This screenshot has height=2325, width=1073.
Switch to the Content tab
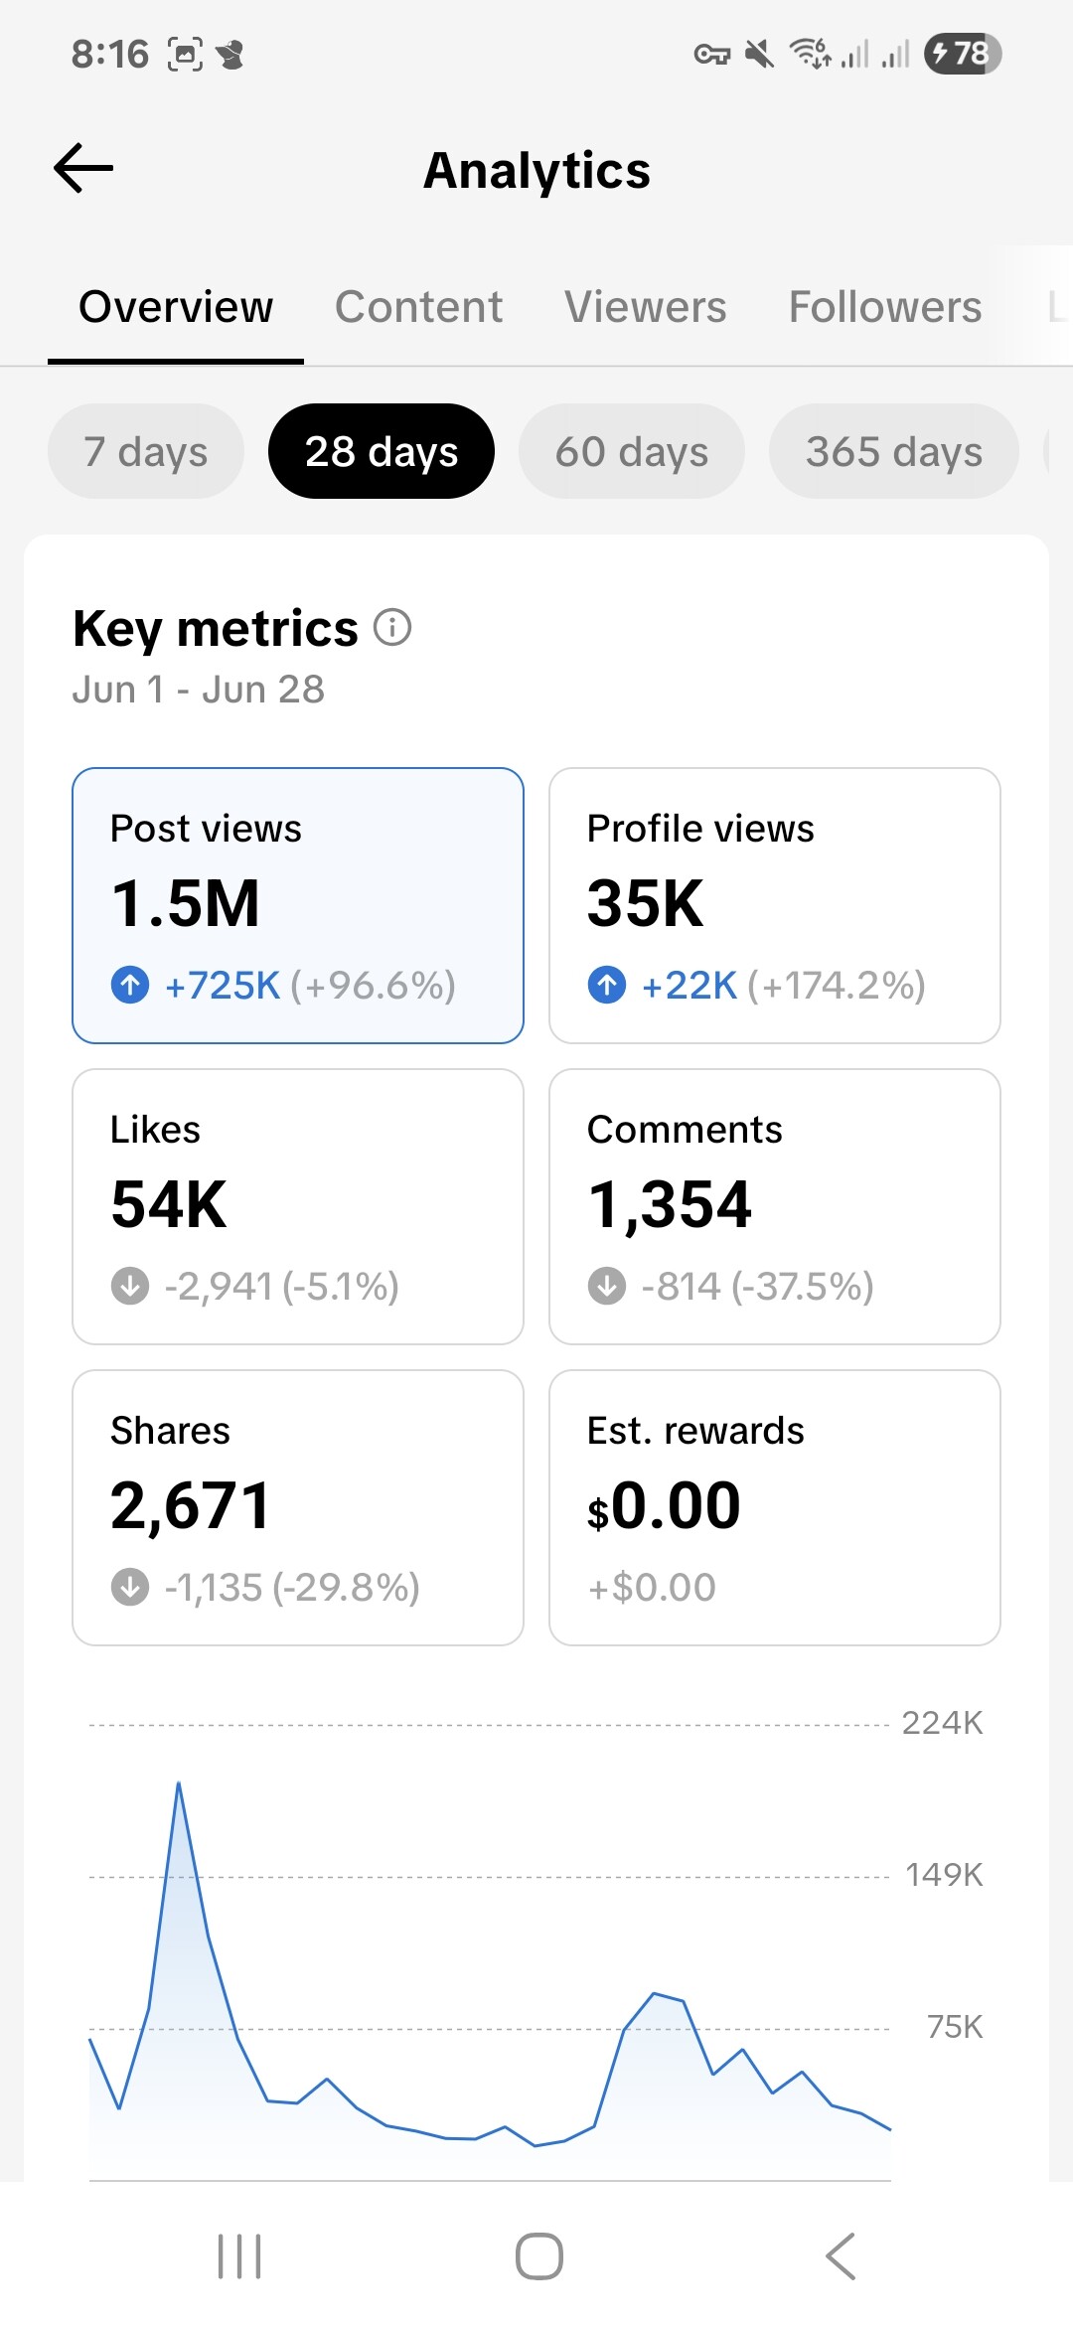(418, 307)
